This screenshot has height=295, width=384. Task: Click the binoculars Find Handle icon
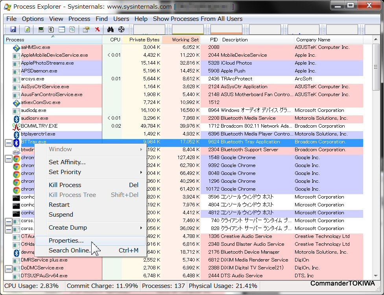click(111, 30)
